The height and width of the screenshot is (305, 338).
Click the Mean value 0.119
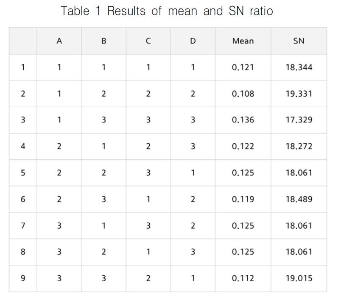[243, 199]
